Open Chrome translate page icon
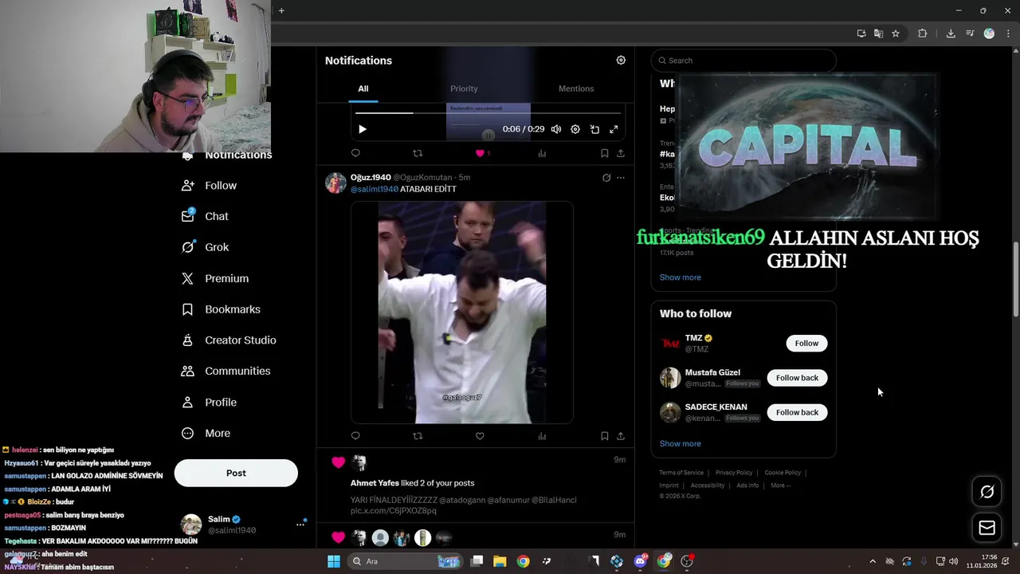 (x=878, y=33)
